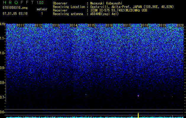
Task: Click the 0.6 kHz axis tick label
Action: tap(2, 112)
